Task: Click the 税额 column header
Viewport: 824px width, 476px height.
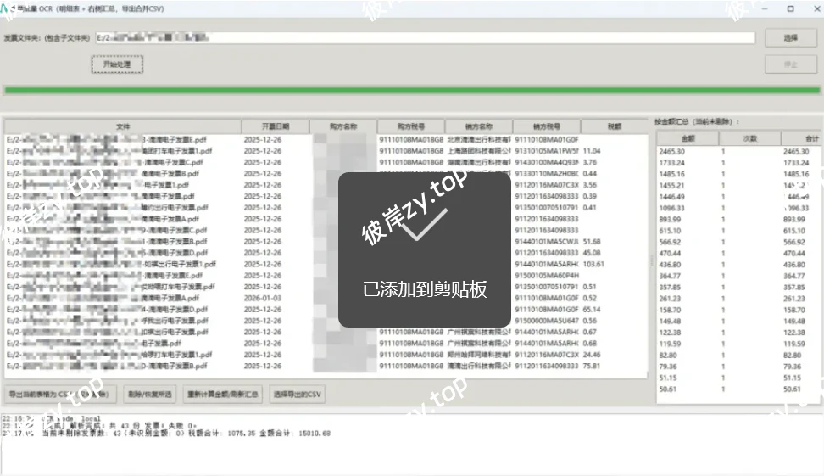Action: [x=614, y=126]
